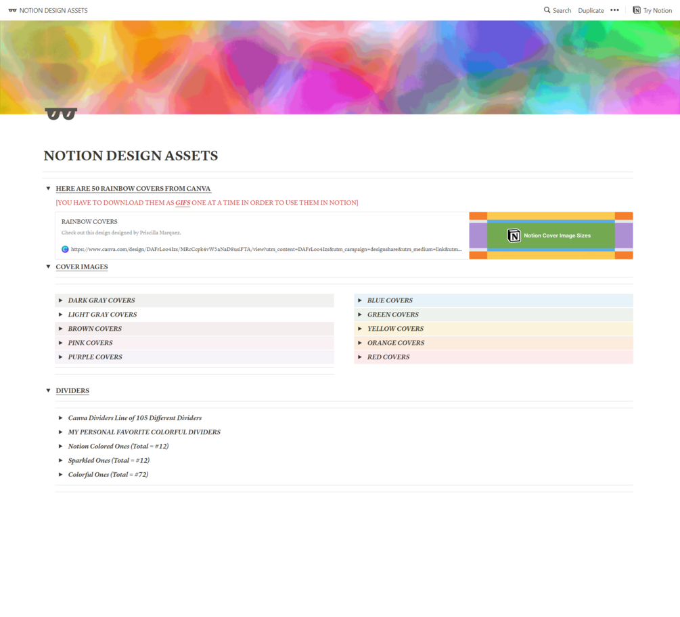Click the Notion Cover Image Sizes thumbnail
Viewport: 680px width, 617px height.
click(551, 235)
